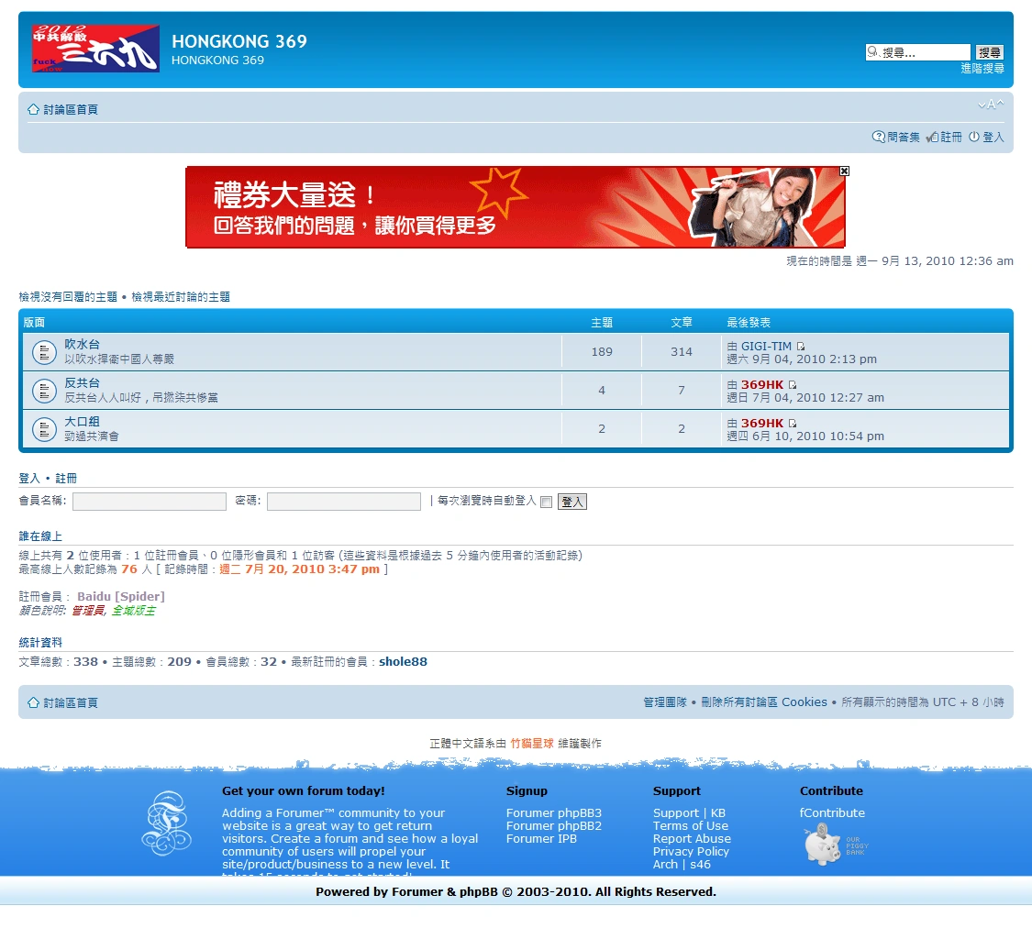Screen dimensions: 1032x928
Task: Change font size via the A icon
Action: click(991, 105)
